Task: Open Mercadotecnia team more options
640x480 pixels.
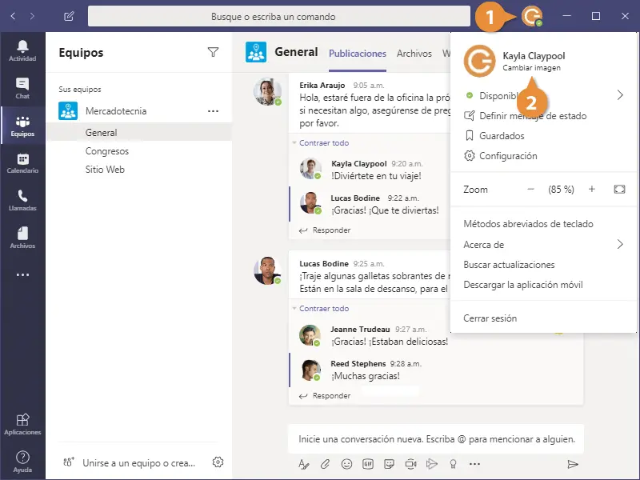Action: pyautogui.click(x=213, y=111)
